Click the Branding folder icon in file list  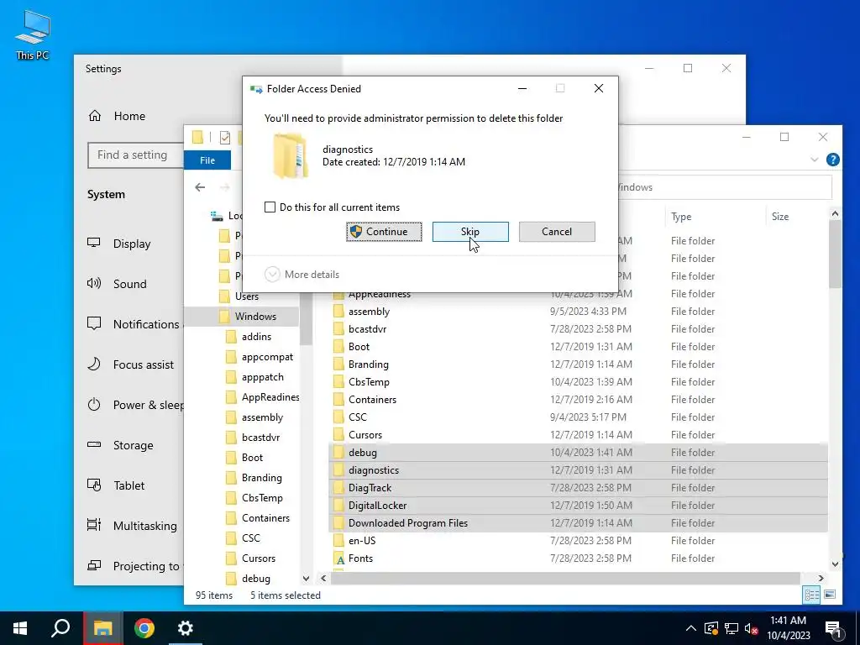tap(339, 364)
